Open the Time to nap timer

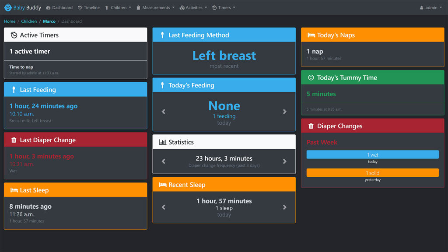(21, 67)
